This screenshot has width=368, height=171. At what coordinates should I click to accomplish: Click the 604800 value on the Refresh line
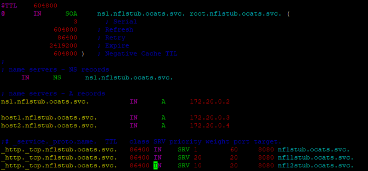point(65,30)
